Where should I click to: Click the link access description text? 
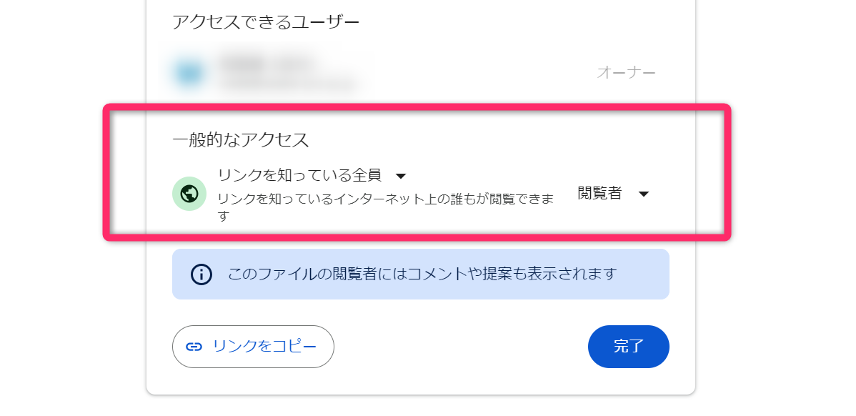386,199
